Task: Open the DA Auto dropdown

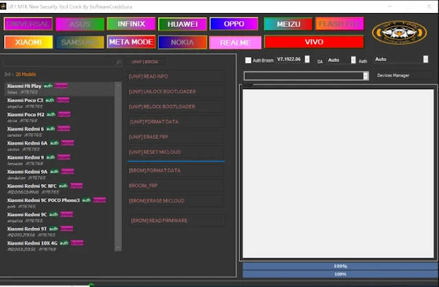Action: click(353, 60)
